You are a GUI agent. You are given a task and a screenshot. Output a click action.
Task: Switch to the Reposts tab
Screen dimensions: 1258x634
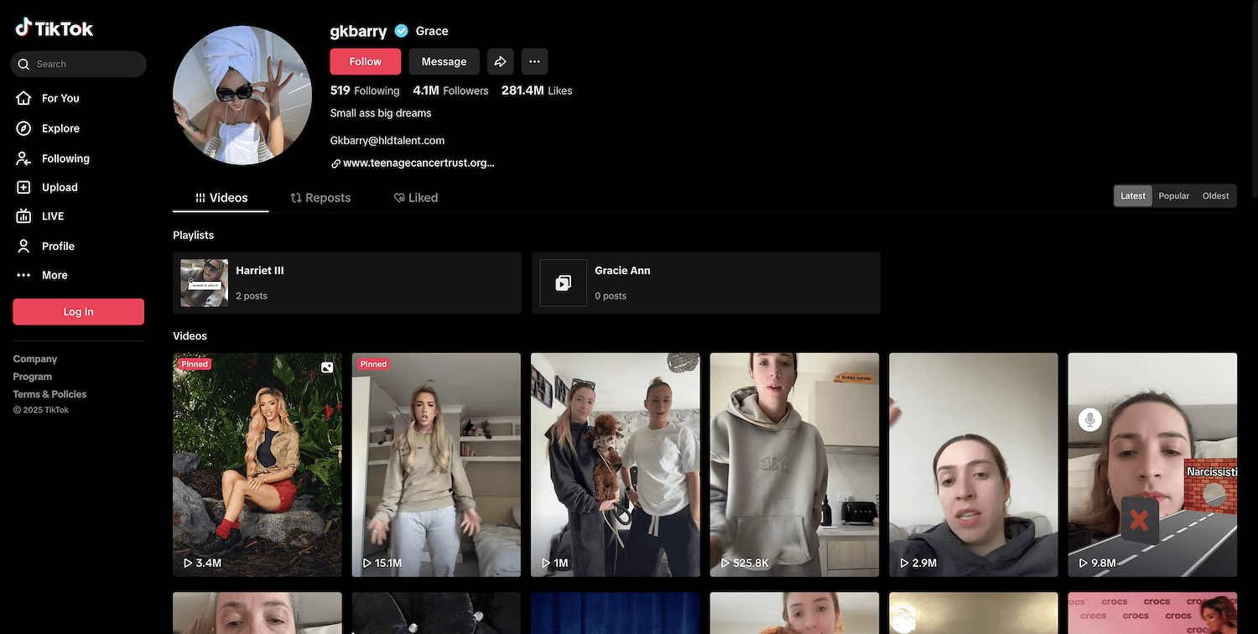320,198
